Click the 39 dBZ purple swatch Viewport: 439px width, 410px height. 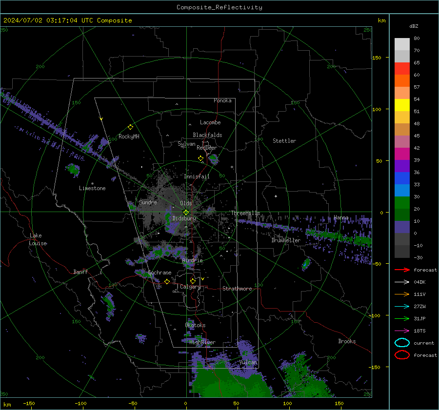[x=402, y=166]
